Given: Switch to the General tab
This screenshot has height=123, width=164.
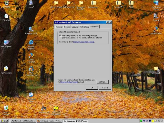Looking at the screenshot, I should [59, 27].
